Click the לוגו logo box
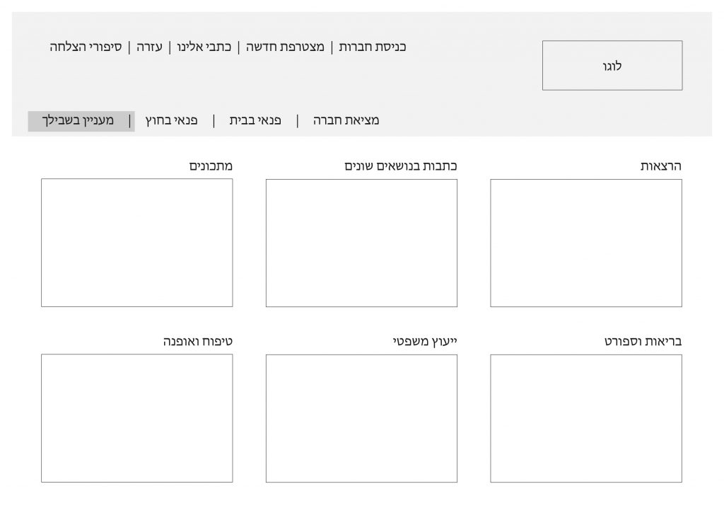Image resolution: width=724 pixels, height=525 pixels. (612, 66)
